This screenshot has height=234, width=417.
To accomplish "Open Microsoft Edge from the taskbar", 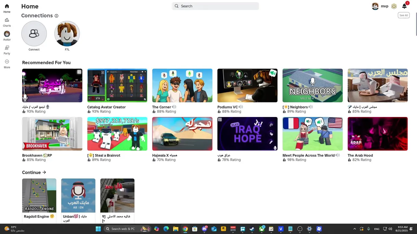I will 166,229.
